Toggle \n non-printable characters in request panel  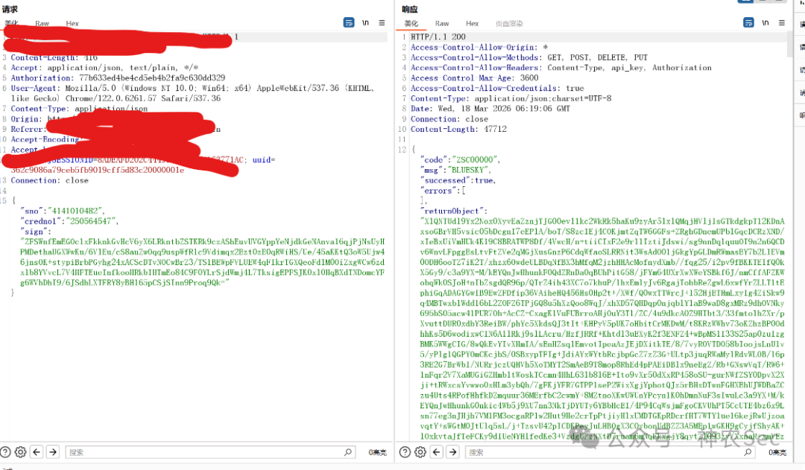(365, 22)
